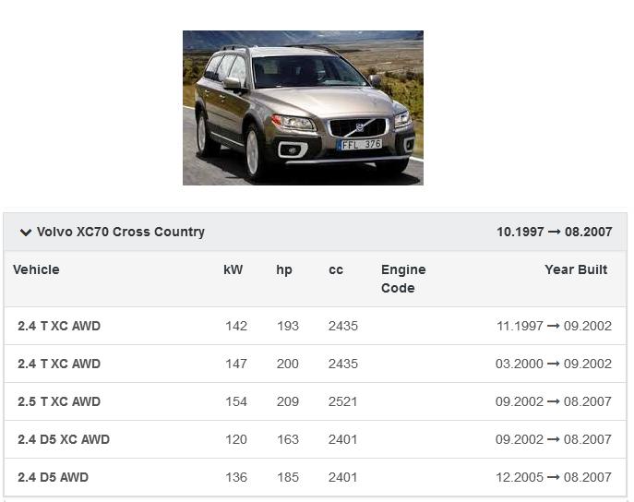Click the 03.2000 → 09.2002 year range
This screenshot has height=502, width=634.
[x=554, y=364]
